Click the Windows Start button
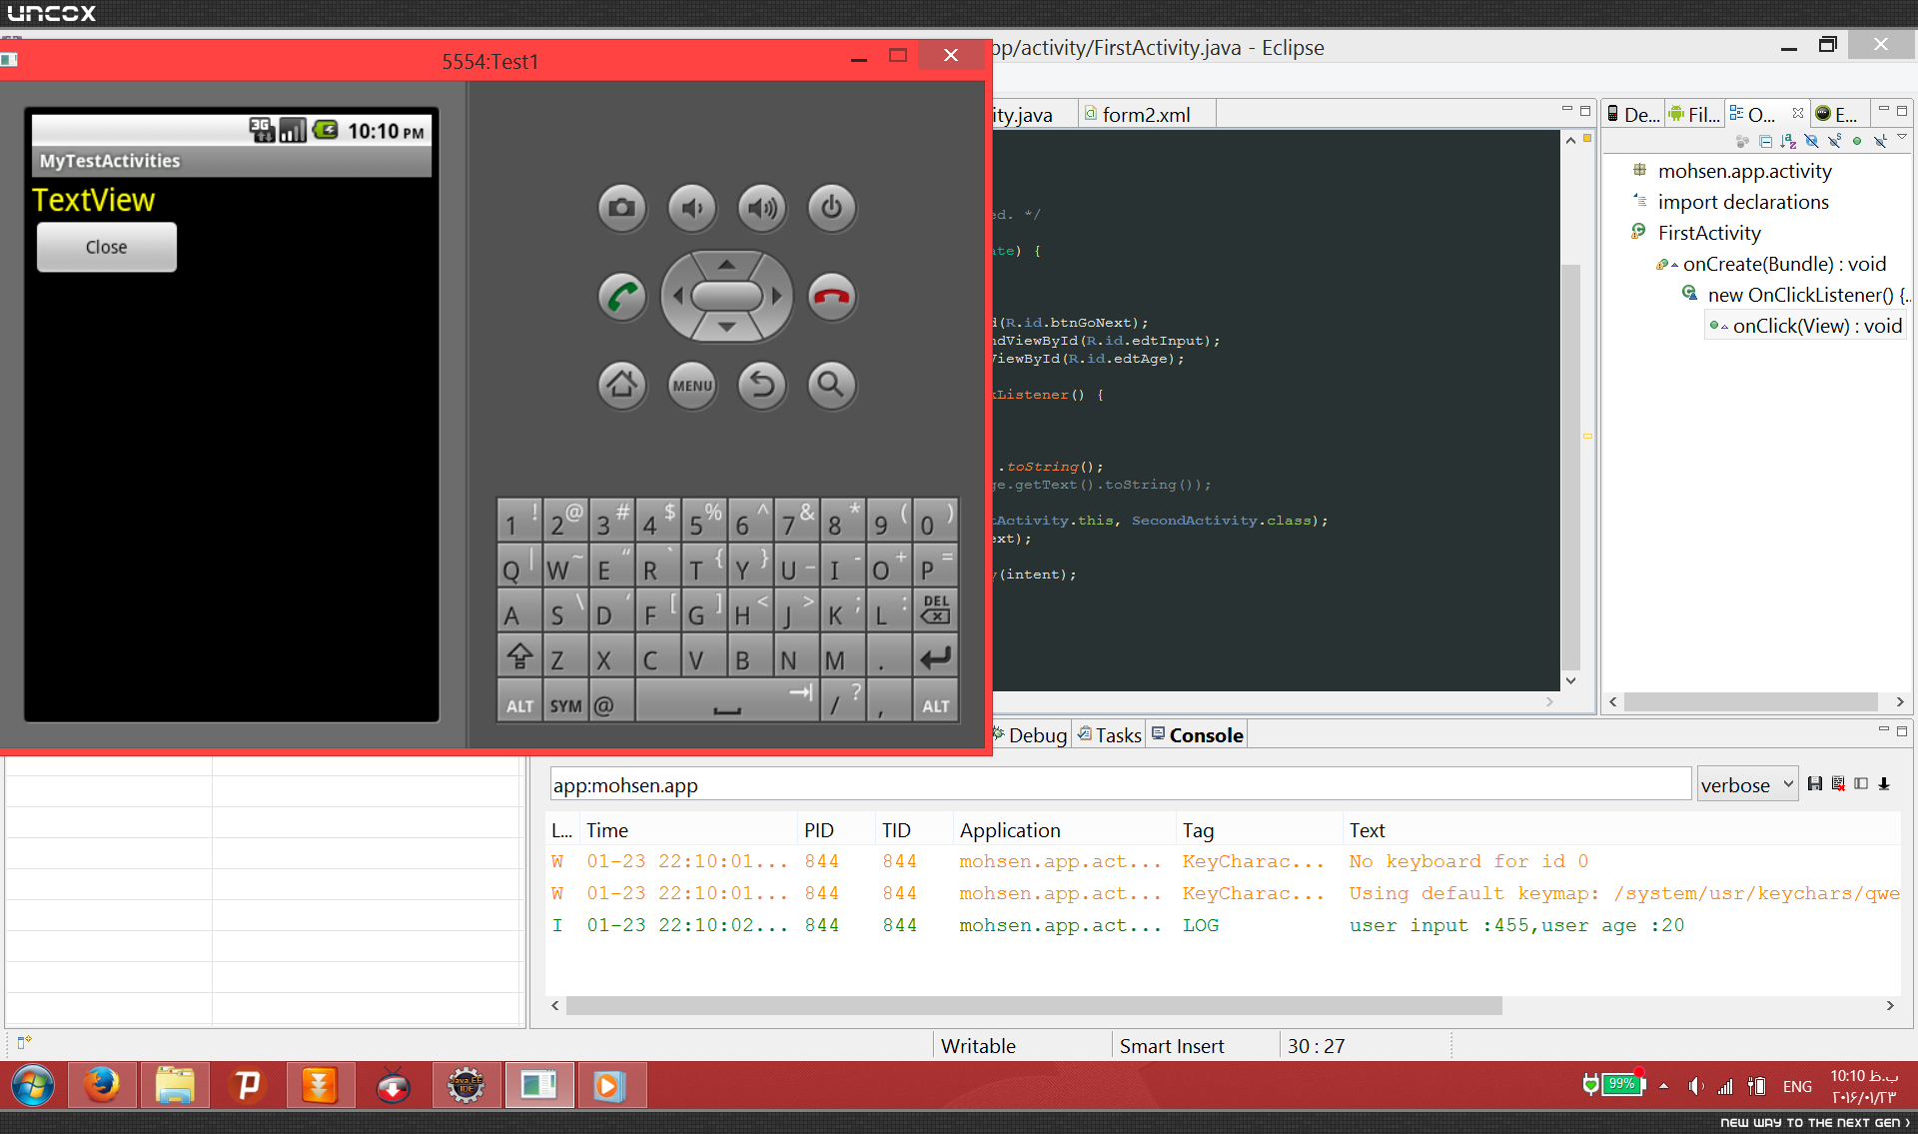 [x=33, y=1085]
